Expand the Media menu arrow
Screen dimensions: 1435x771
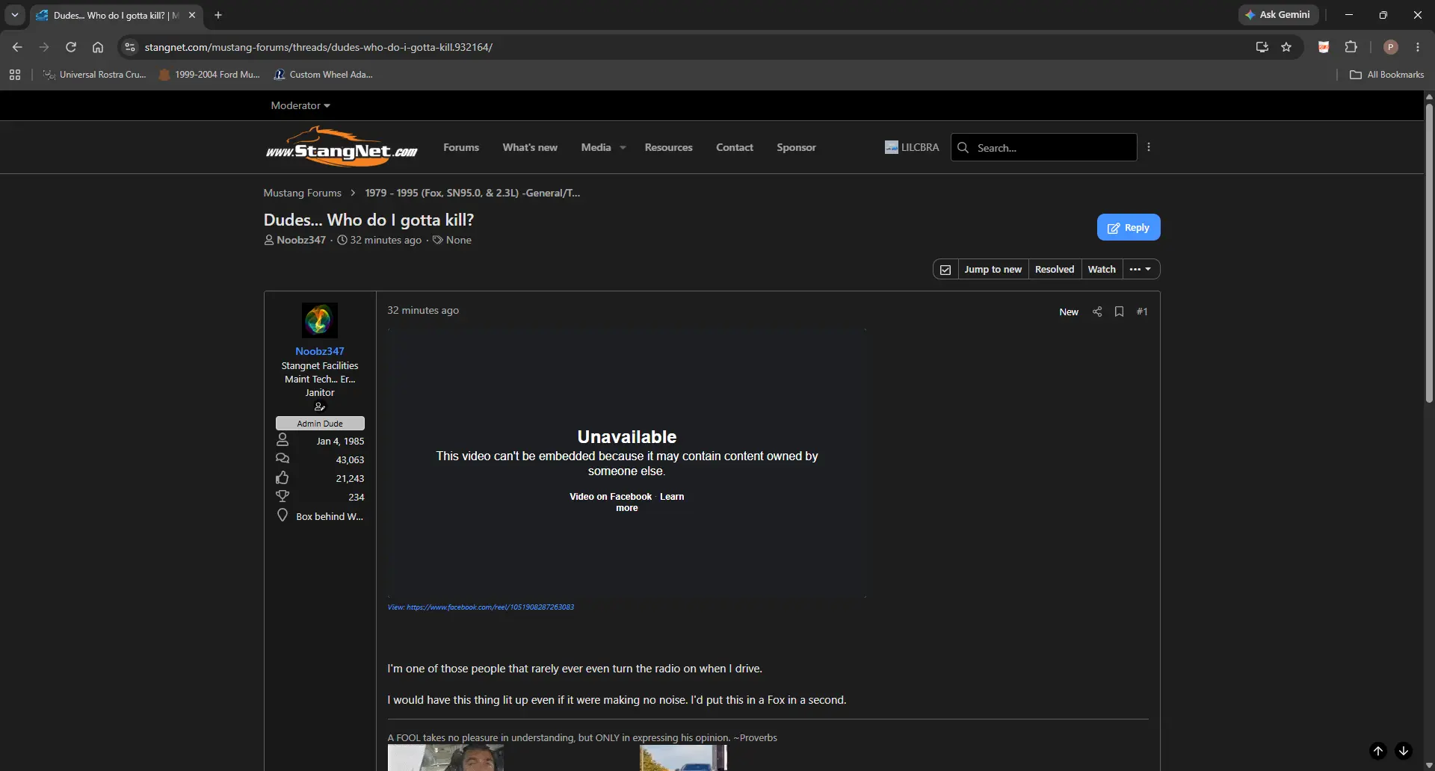pyautogui.click(x=623, y=148)
